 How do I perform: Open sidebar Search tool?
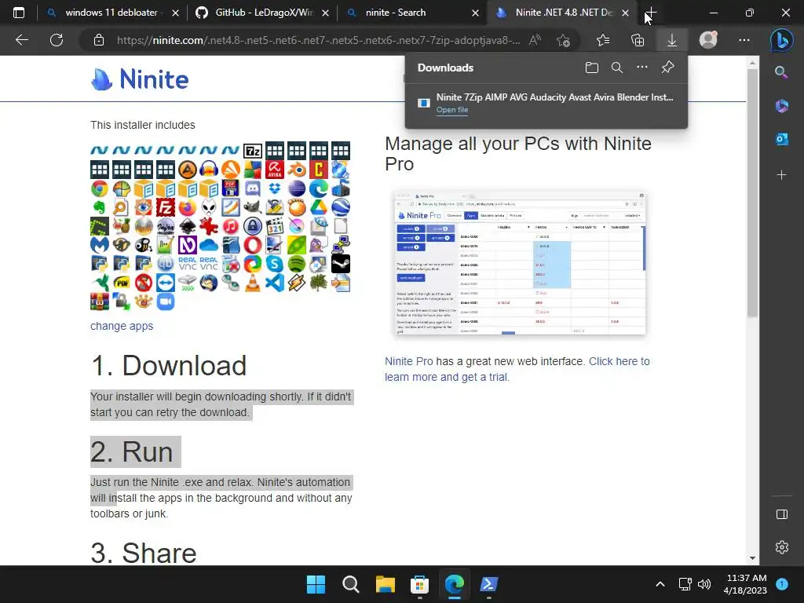781,72
